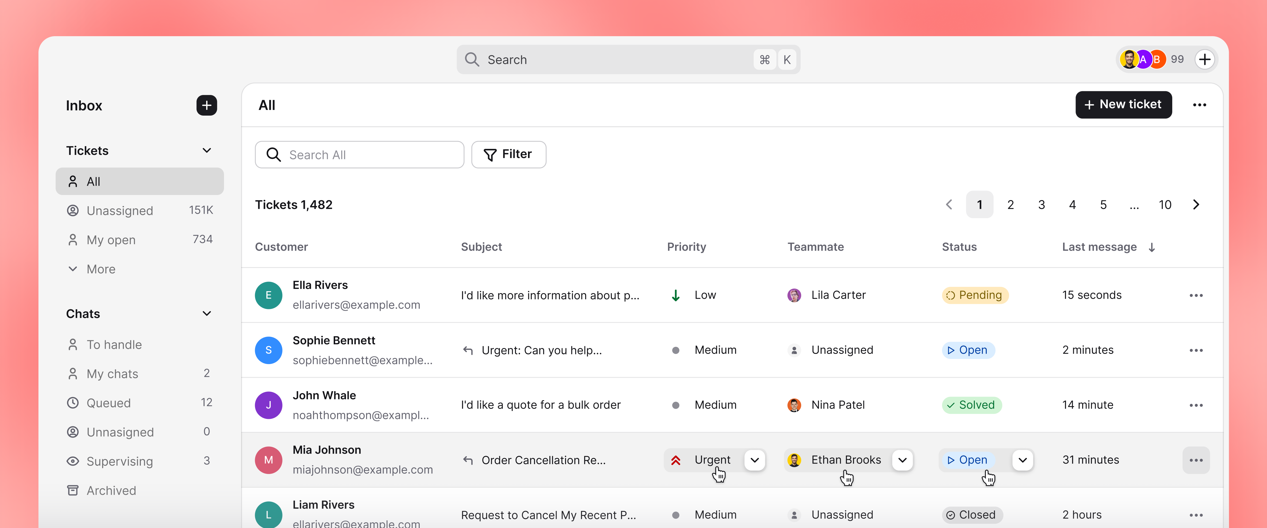Image resolution: width=1267 pixels, height=528 pixels.
Task: Open Queued chats
Action: (140, 403)
